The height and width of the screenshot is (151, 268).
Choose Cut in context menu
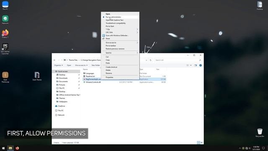[x=120, y=57]
